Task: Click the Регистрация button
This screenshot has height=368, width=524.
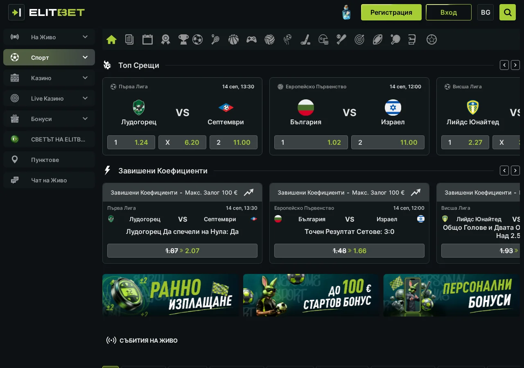Action: (x=391, y=12)
